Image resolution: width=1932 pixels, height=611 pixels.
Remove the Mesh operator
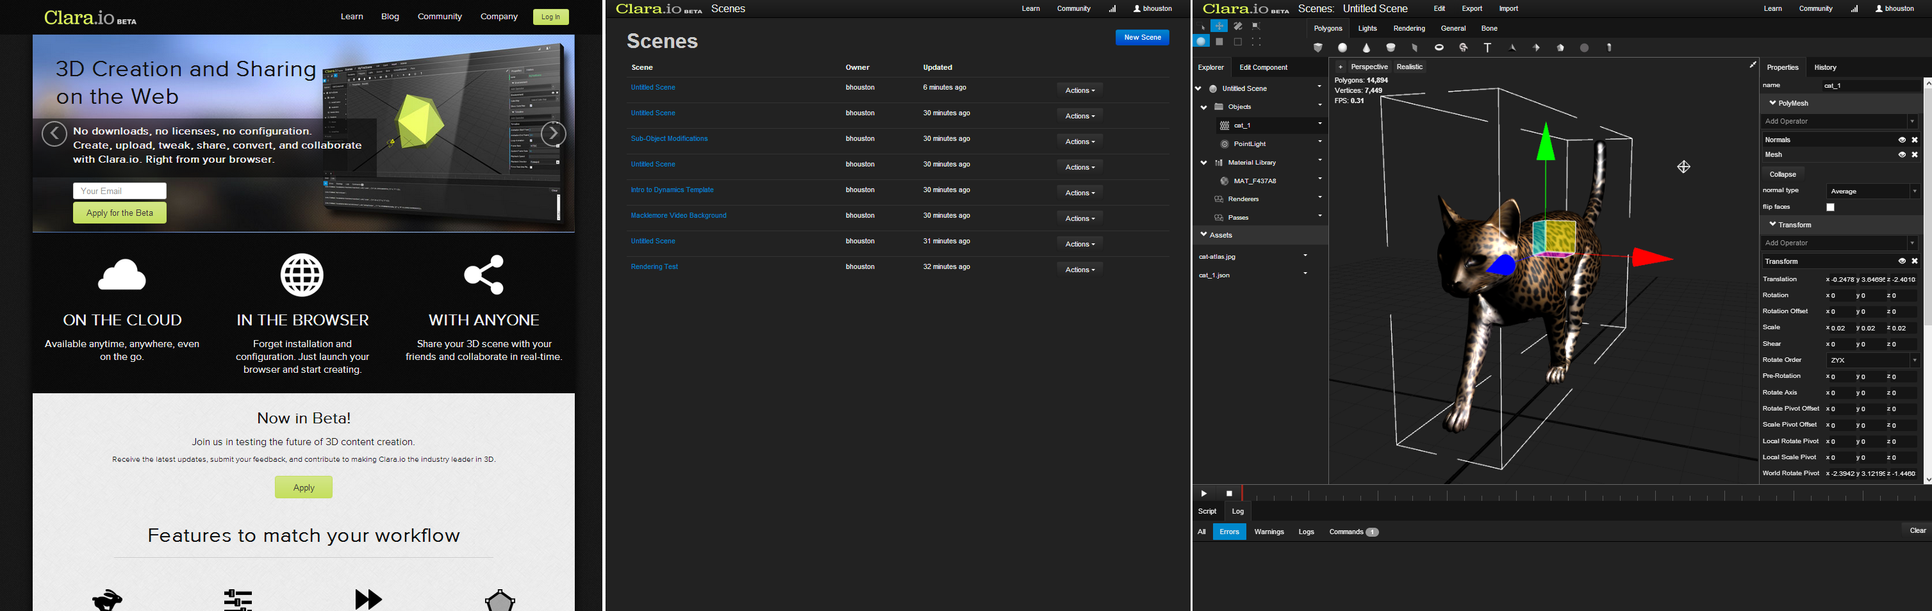coord(1915,155)
